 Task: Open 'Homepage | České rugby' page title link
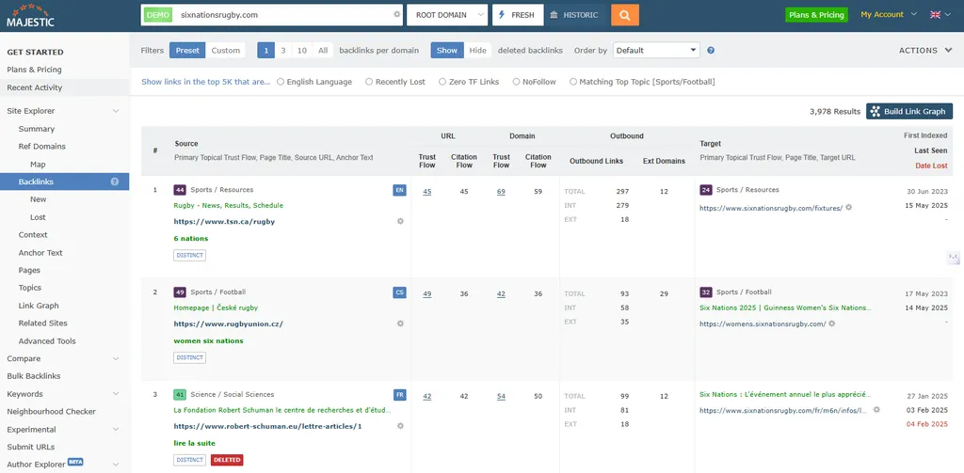(x=216, y=307)
